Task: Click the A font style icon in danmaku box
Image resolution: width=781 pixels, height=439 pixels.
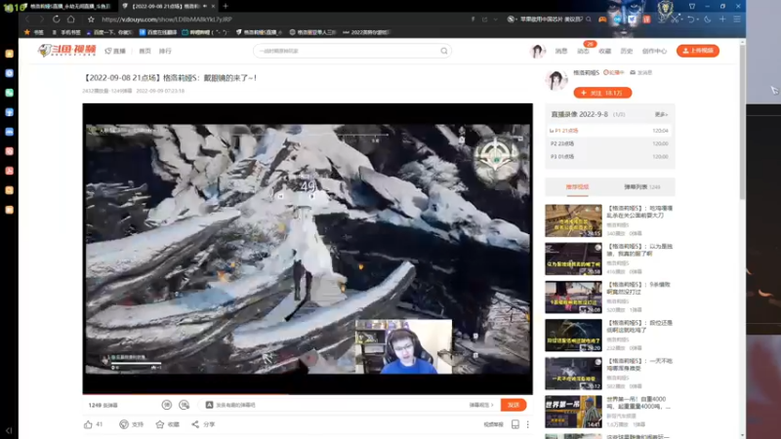Action: click(209, 405)
